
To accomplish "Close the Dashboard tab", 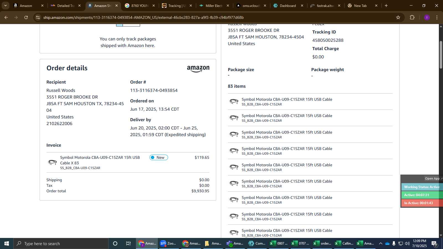I will 302,6.
